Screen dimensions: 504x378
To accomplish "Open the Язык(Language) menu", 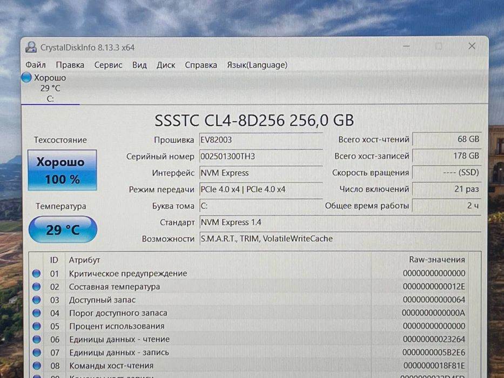I will tap(257, 65).
